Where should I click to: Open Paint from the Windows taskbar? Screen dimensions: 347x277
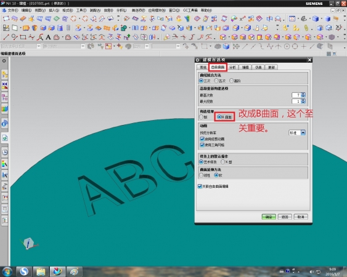(x=75, y=271)
